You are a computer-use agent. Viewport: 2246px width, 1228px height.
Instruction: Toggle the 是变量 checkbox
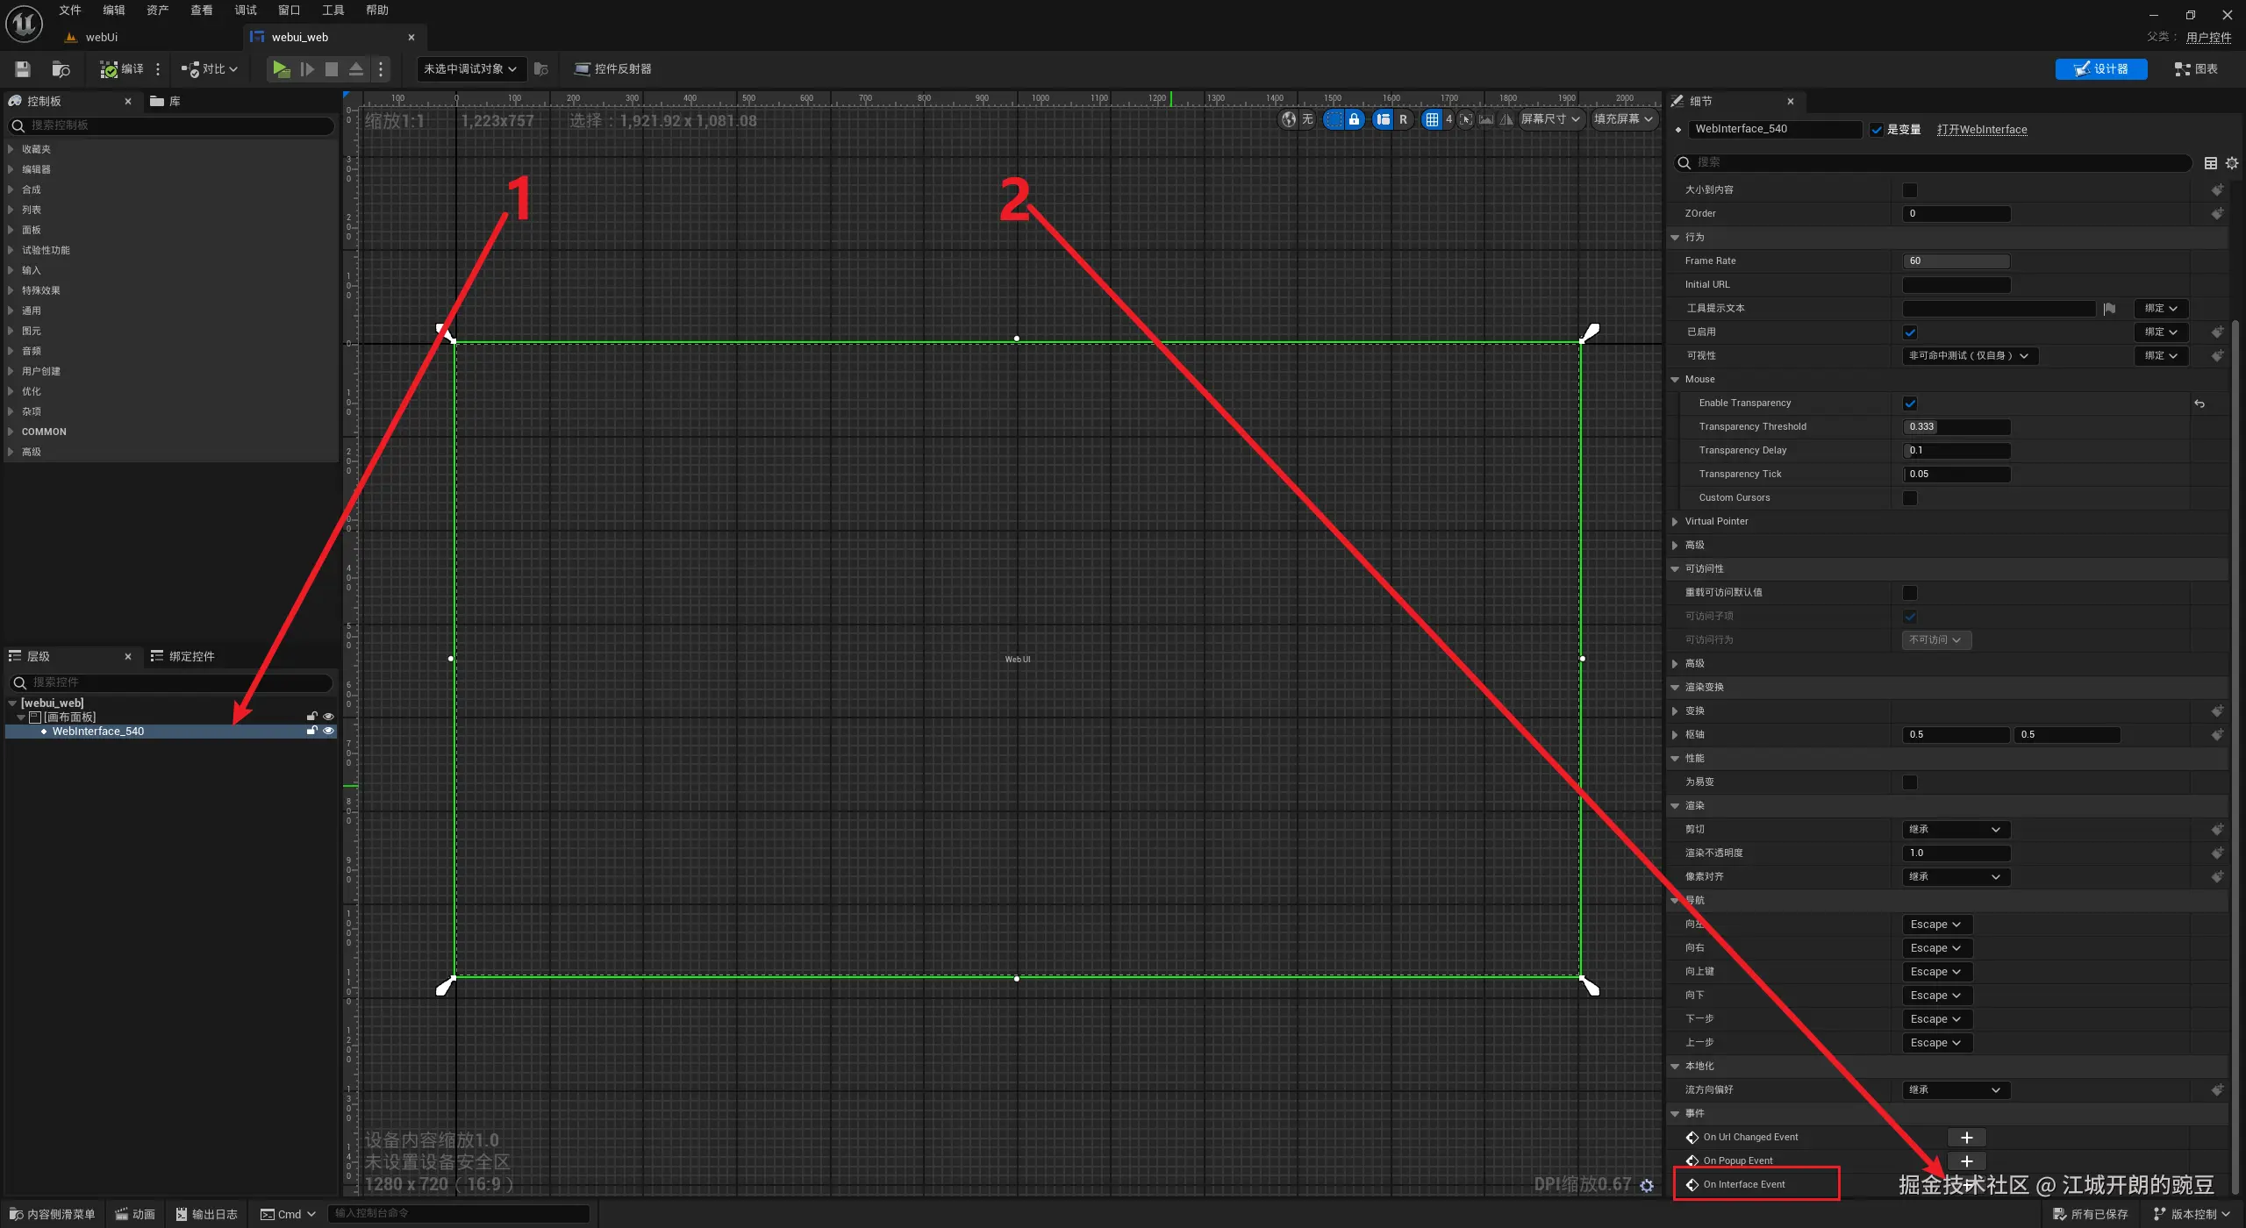click(x=1877, y=130)
